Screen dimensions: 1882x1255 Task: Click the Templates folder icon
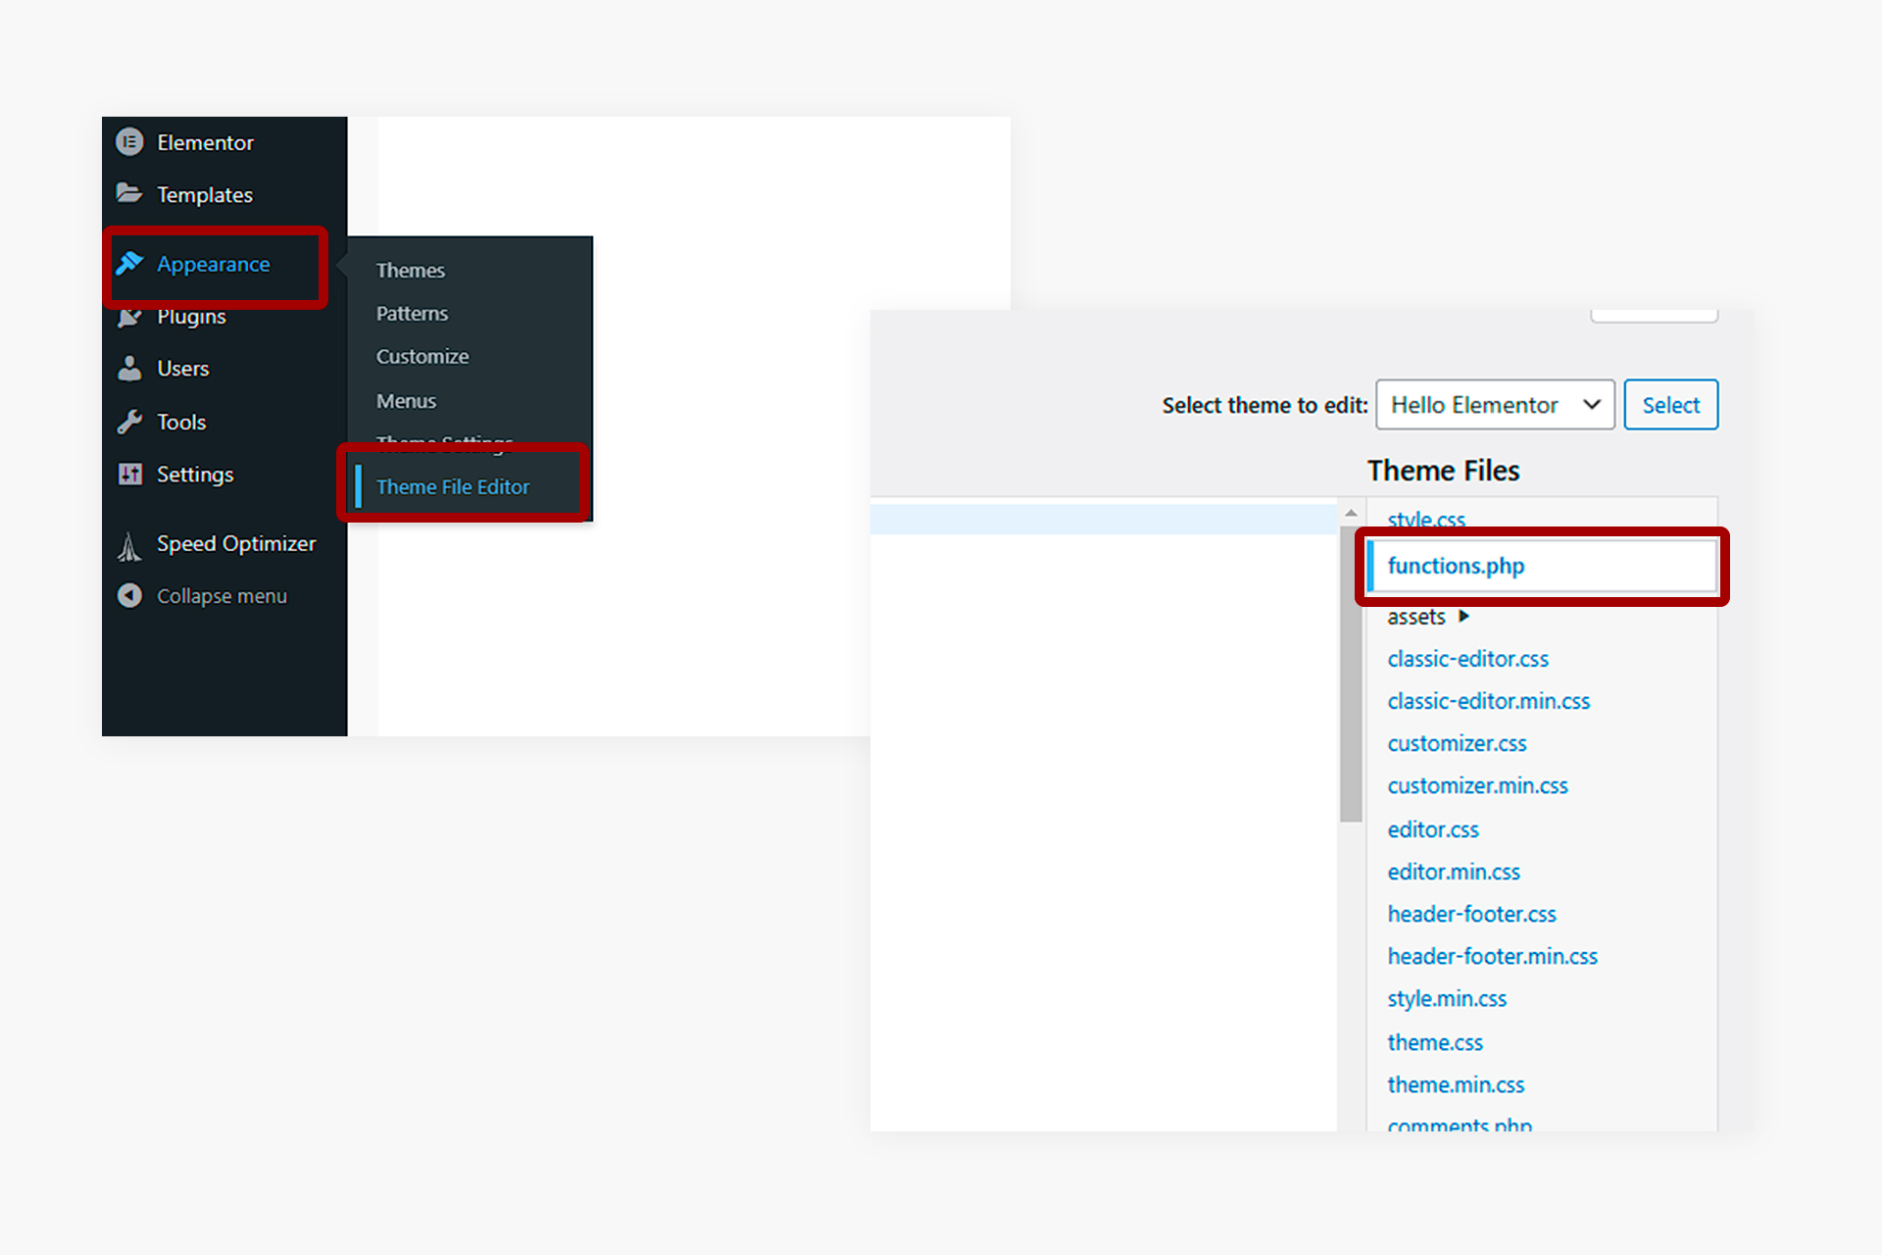[129, 193]
